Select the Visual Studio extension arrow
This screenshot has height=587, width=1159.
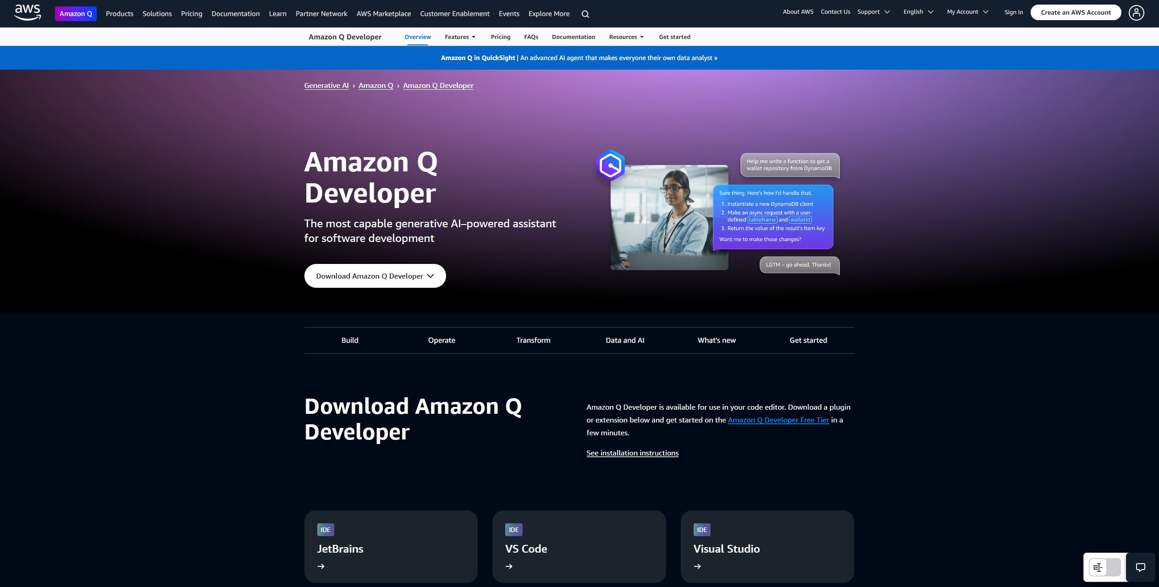pos(697,566)
